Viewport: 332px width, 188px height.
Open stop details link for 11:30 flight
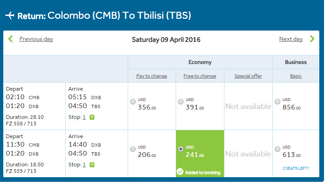(84, 164)
